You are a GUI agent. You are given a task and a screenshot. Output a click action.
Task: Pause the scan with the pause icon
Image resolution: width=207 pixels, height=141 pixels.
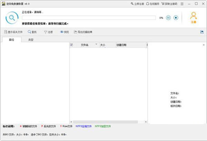tap(168, 18)
